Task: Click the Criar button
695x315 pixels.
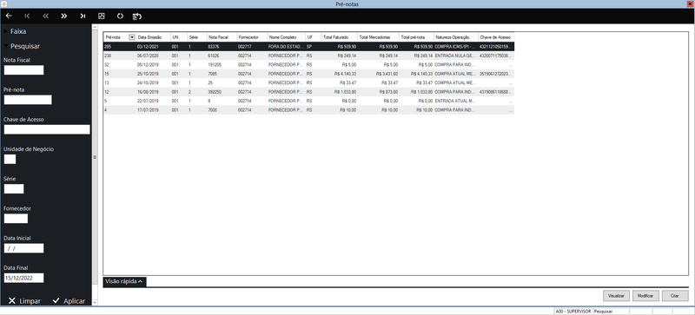Action: pos(675,296)
